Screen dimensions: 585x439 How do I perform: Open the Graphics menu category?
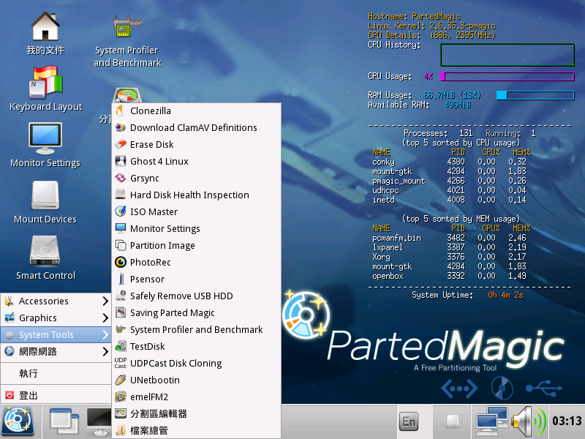click(x=56, y=318)
